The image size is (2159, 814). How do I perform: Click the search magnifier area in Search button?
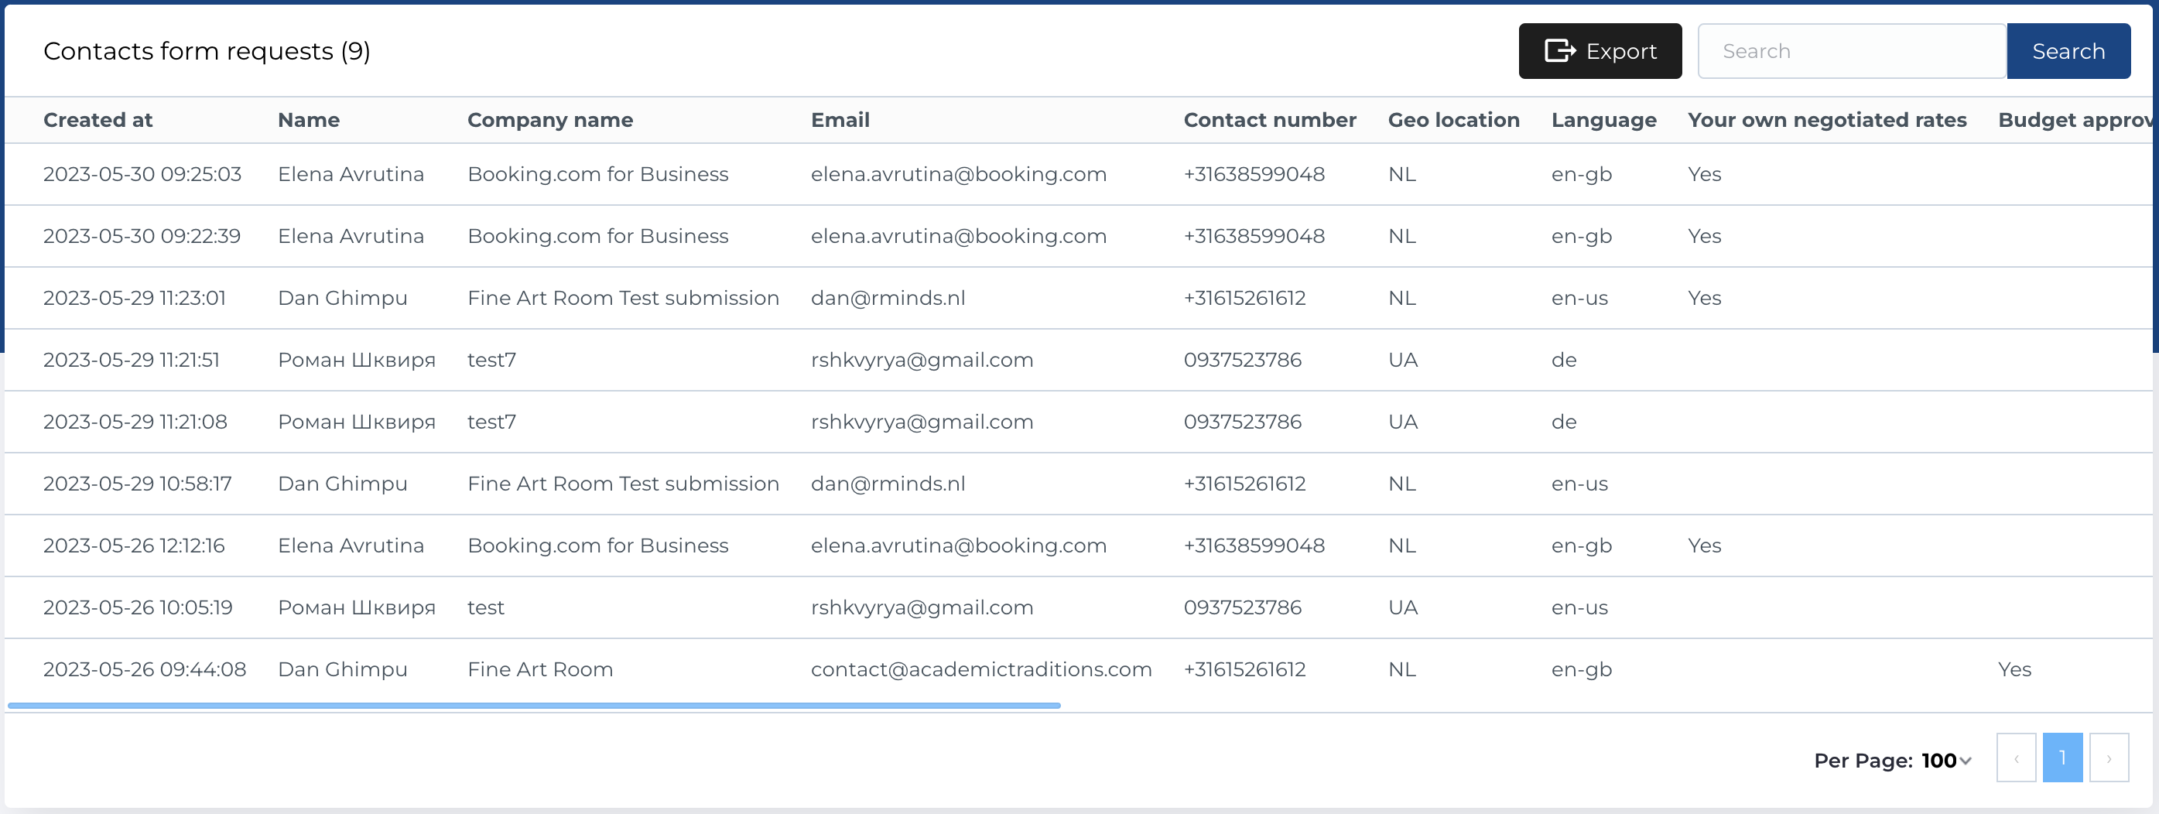pyautogui.click(x=2067, y=50)
